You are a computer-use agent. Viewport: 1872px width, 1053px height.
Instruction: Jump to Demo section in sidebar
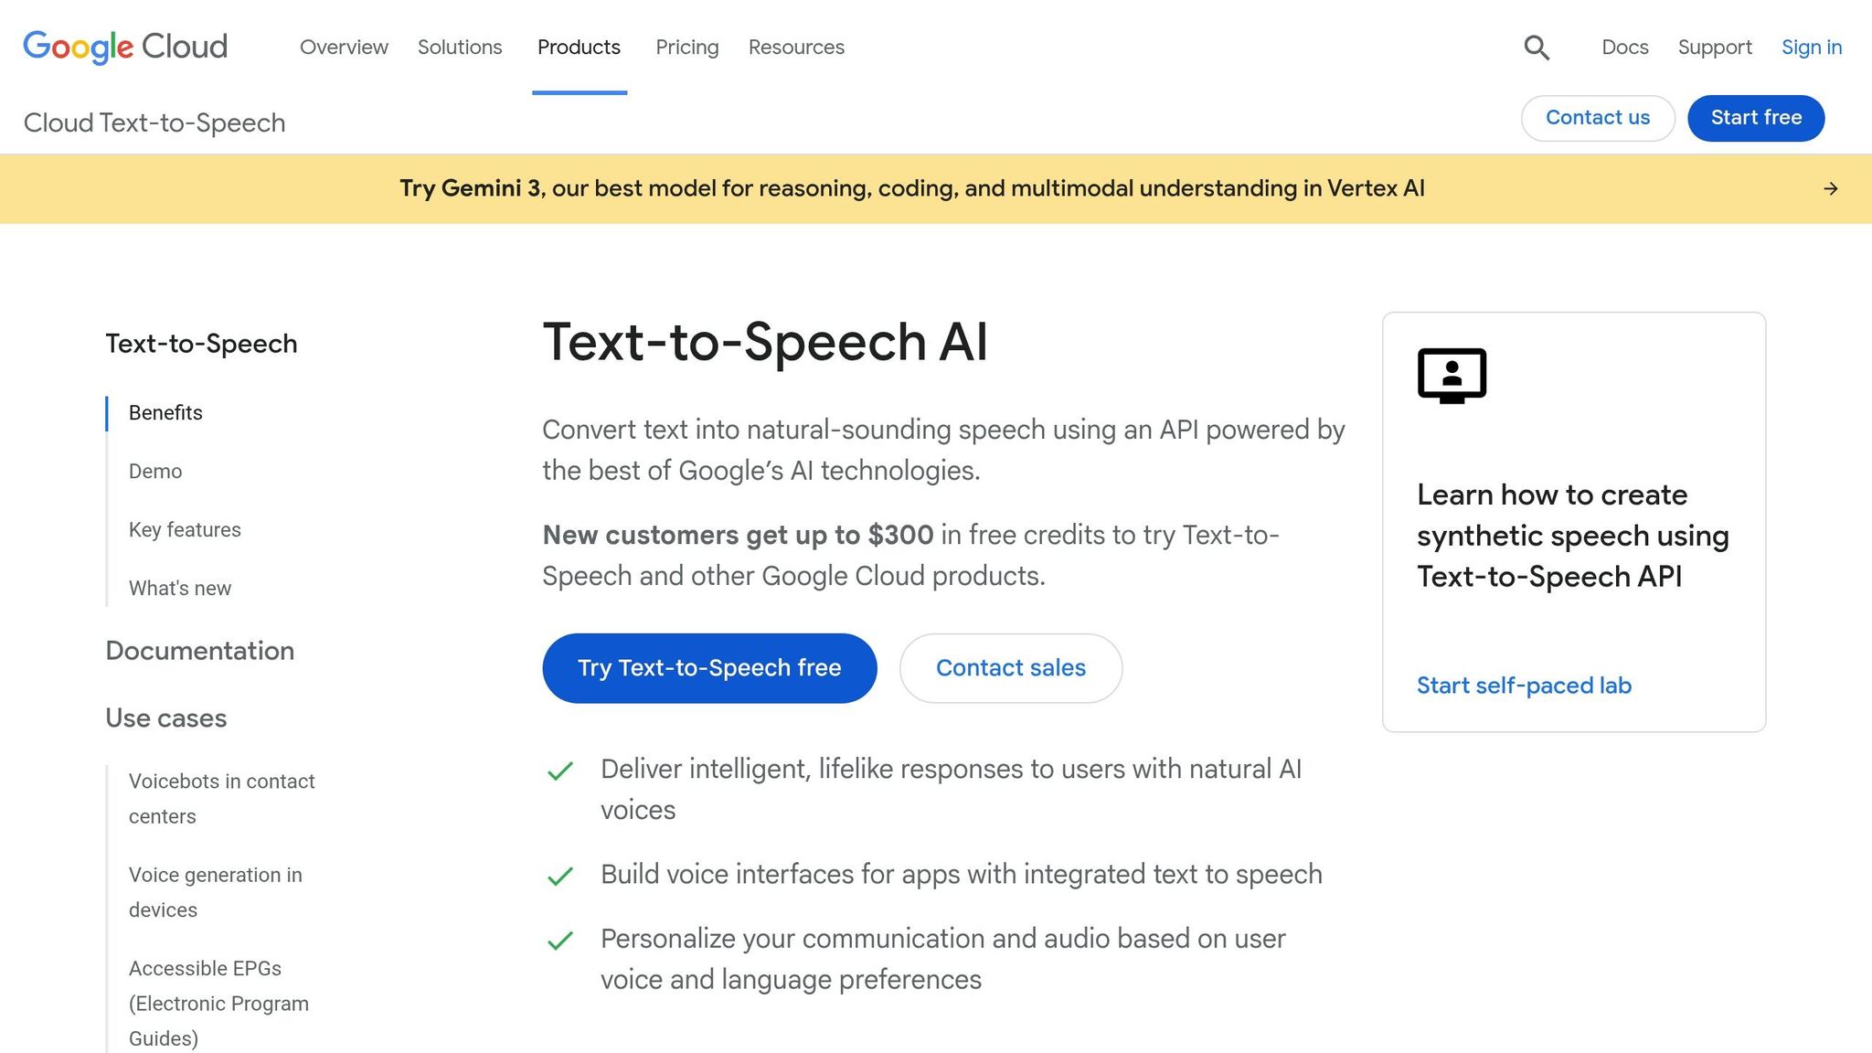[x=155, y=472]
